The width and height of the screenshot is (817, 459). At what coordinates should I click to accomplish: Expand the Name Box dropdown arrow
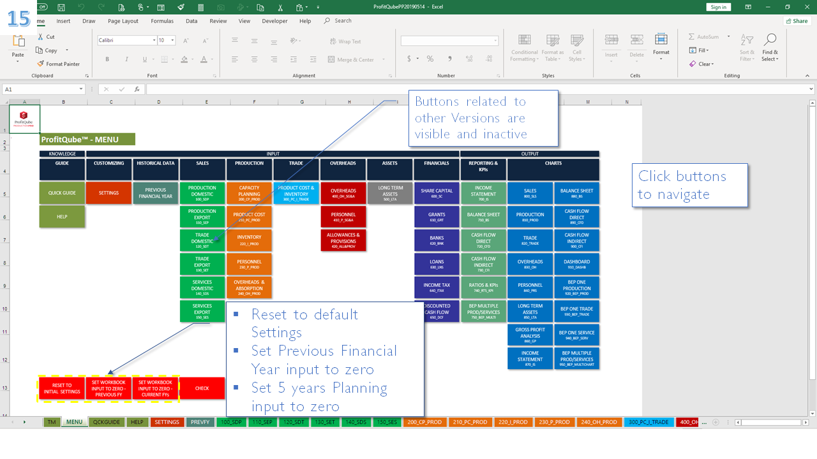81,89
